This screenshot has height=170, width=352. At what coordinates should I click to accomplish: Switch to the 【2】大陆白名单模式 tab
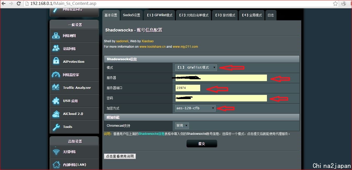click(x=194, y=15)
